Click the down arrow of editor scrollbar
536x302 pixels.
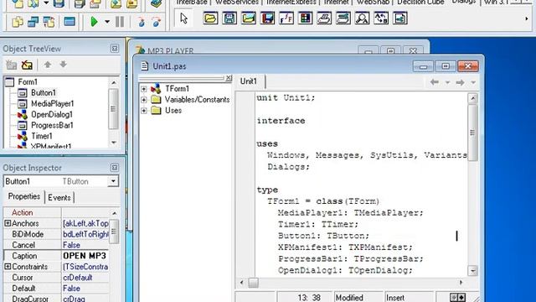[472, 270]
